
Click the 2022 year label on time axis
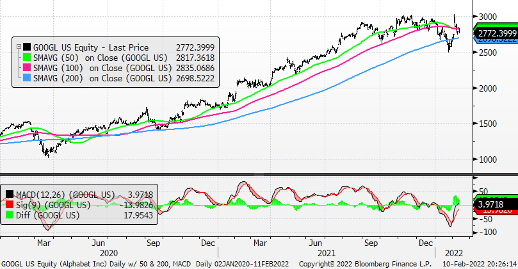coord(454,254)
